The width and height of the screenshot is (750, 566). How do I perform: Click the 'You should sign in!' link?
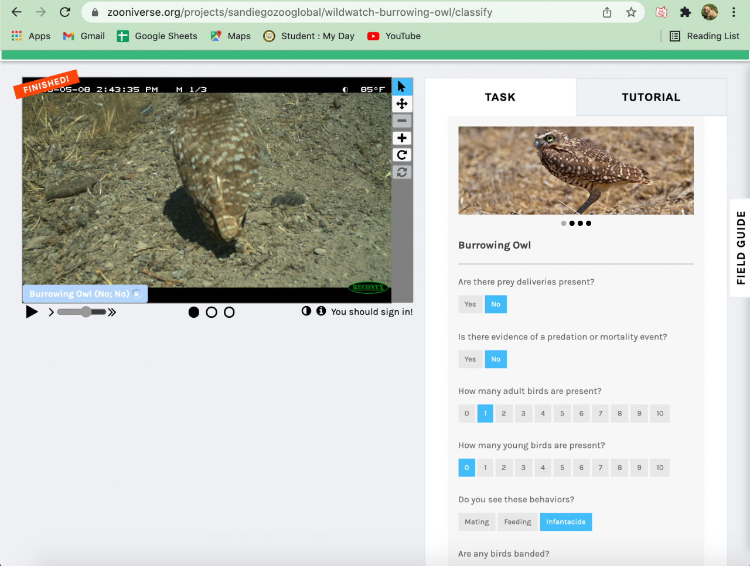(371, 312)
